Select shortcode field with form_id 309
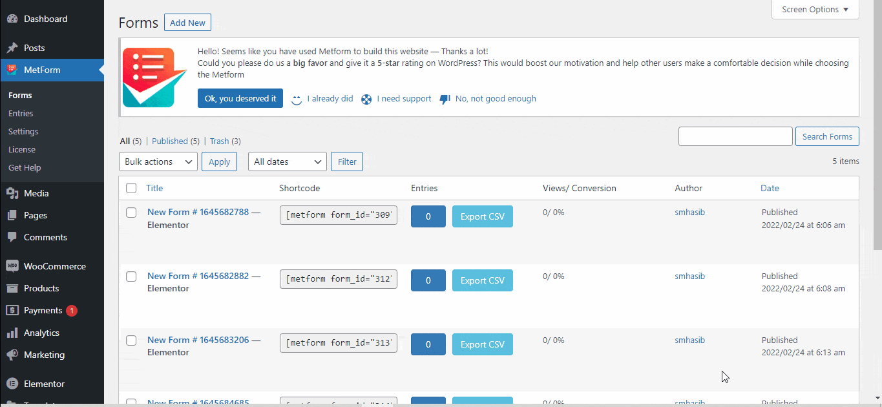The height and width of the screenshot is (407, 882). click(x=339, y=216)
